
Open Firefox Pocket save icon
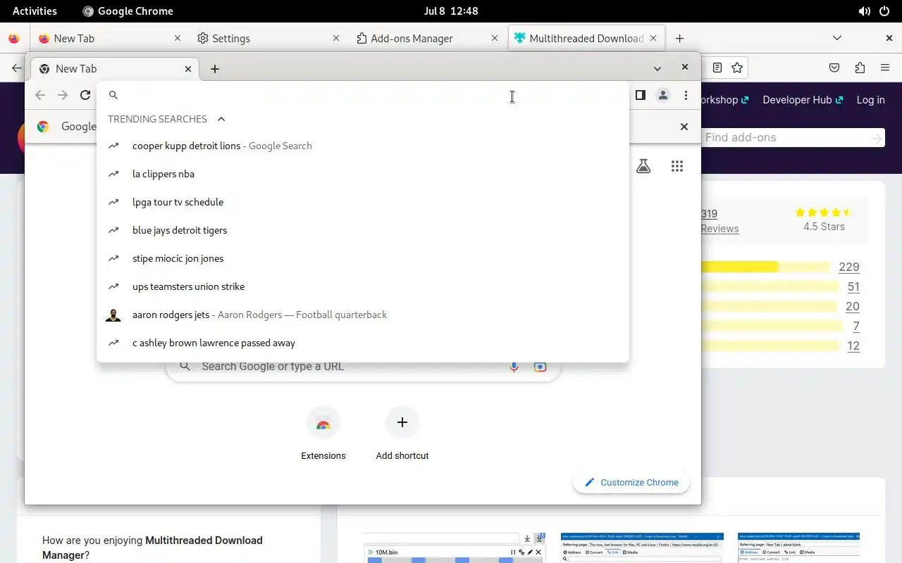point(834,68)
